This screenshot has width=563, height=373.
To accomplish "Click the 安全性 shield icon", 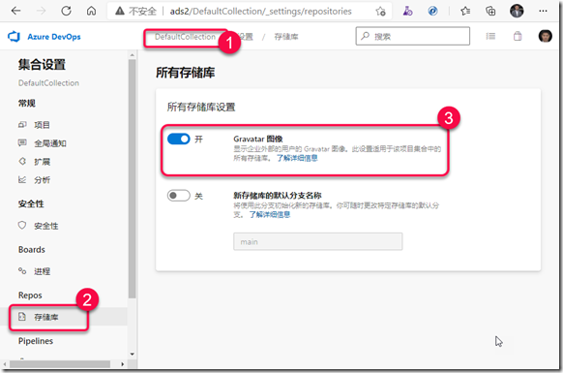I will tap(22, 225).
